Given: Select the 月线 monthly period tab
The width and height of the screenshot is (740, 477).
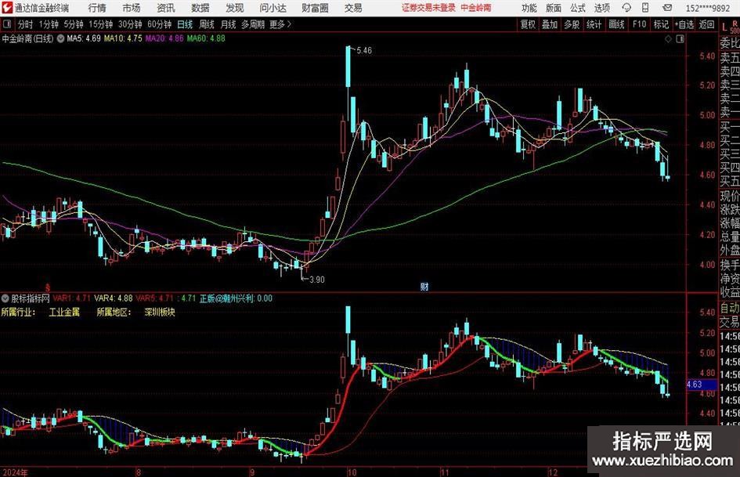Looking at the screenshot, I should coord(228,24).
